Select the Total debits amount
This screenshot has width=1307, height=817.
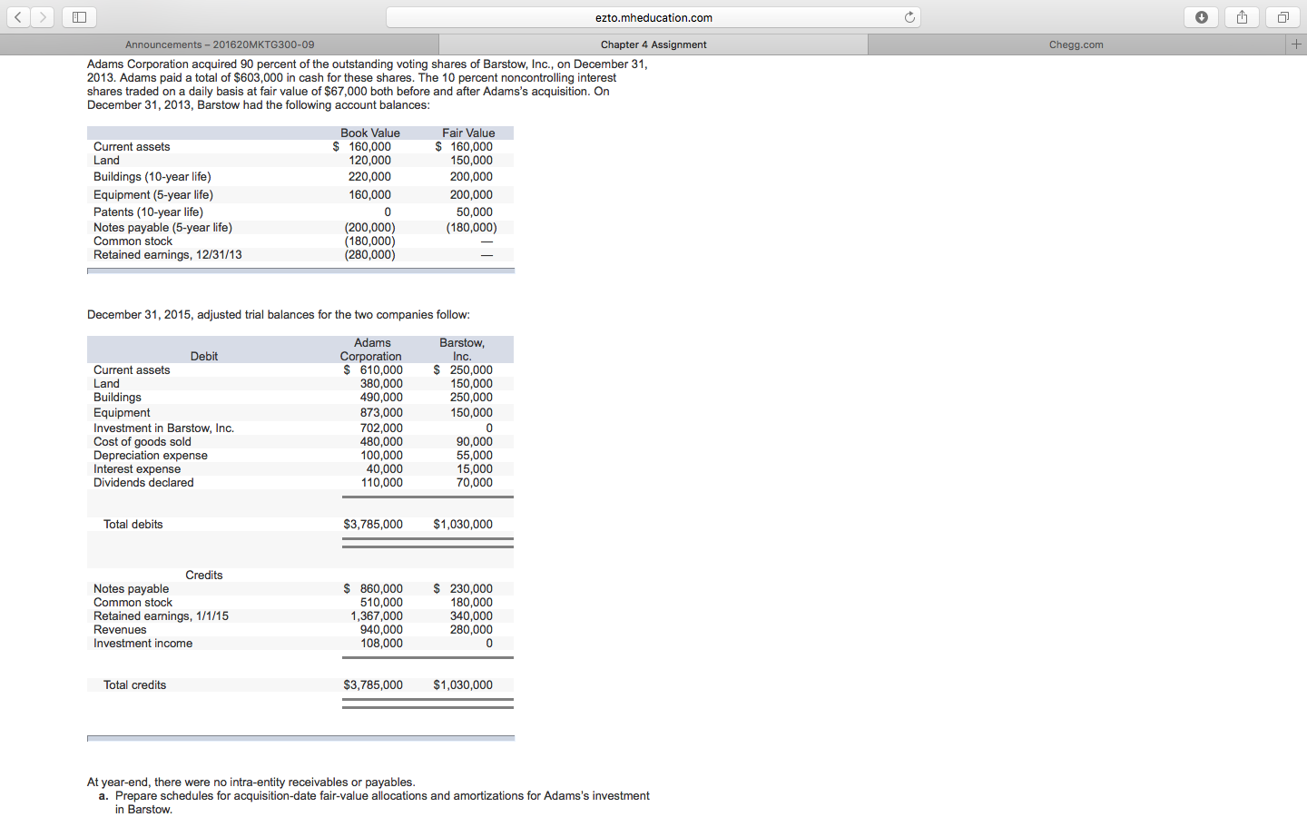(x=373, y=524)
